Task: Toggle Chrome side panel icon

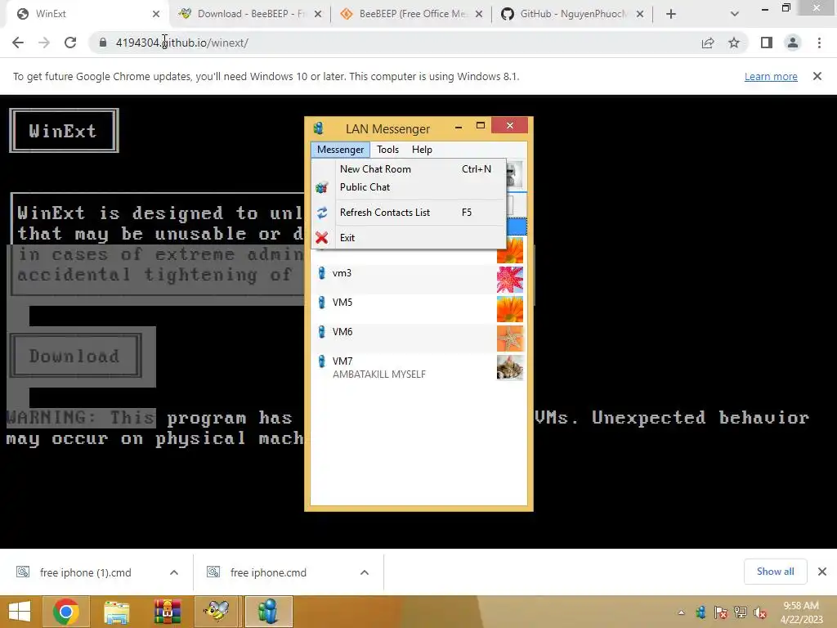Action: tap(767, 43)
